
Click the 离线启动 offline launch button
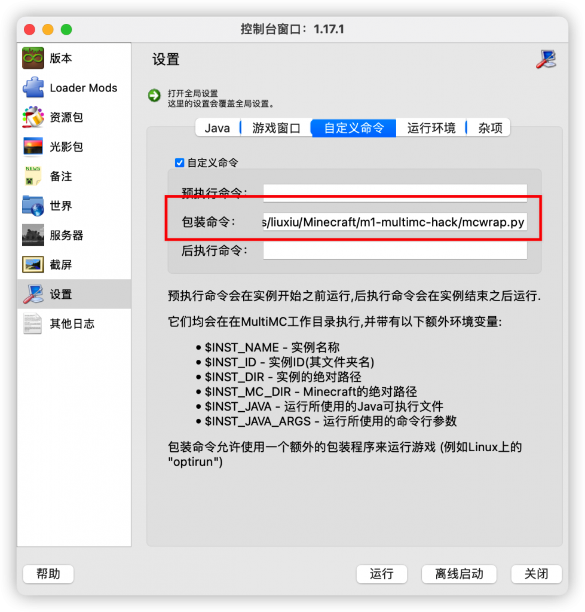click(x=459, y=574)
